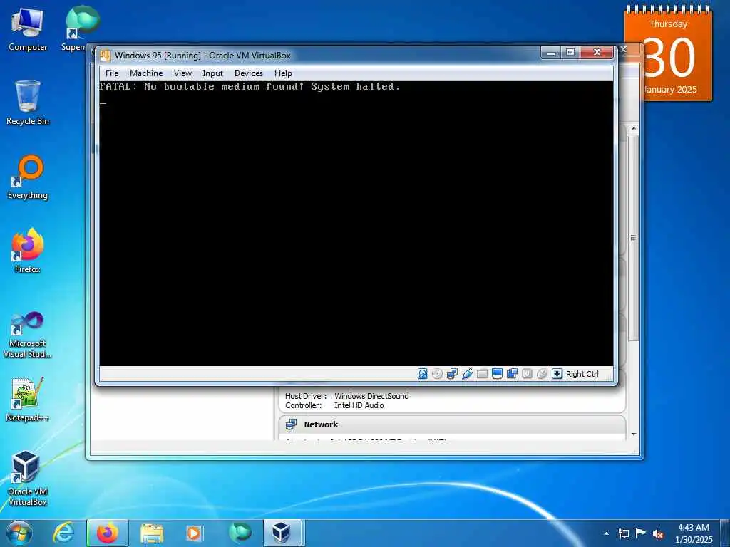Screen dimensions: 730x547
Task: Click the calendar gadget showing Thursday 30
Action: (x=667, y=55)
